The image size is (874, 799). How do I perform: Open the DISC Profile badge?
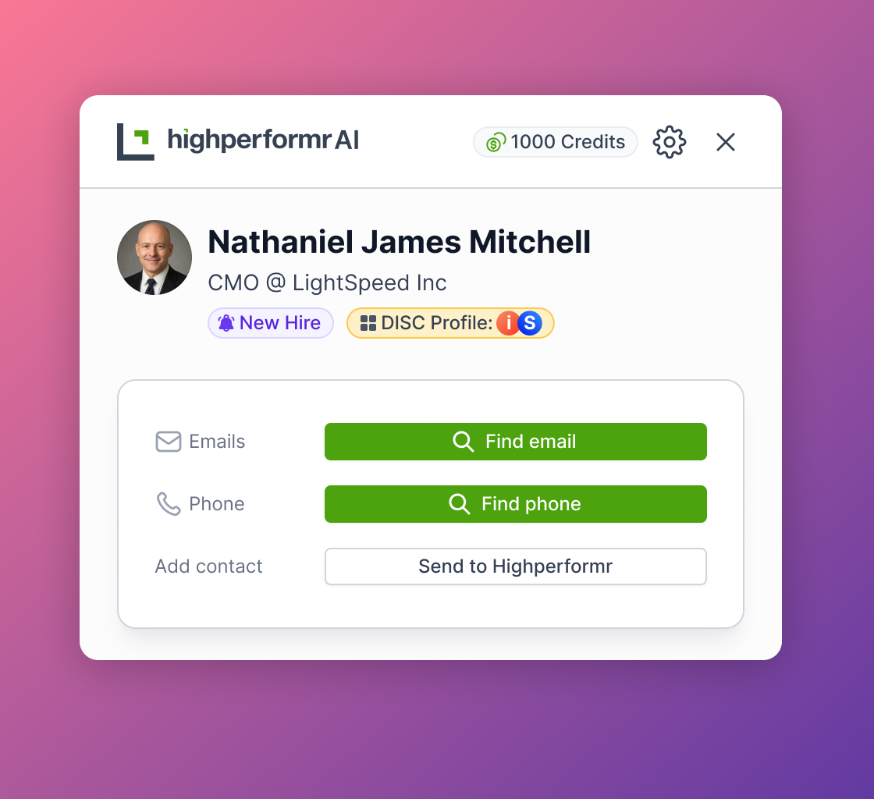pyautogui.click(x=450, y=323)
